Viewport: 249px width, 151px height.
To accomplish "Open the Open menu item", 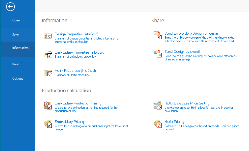I will [16, 20].
